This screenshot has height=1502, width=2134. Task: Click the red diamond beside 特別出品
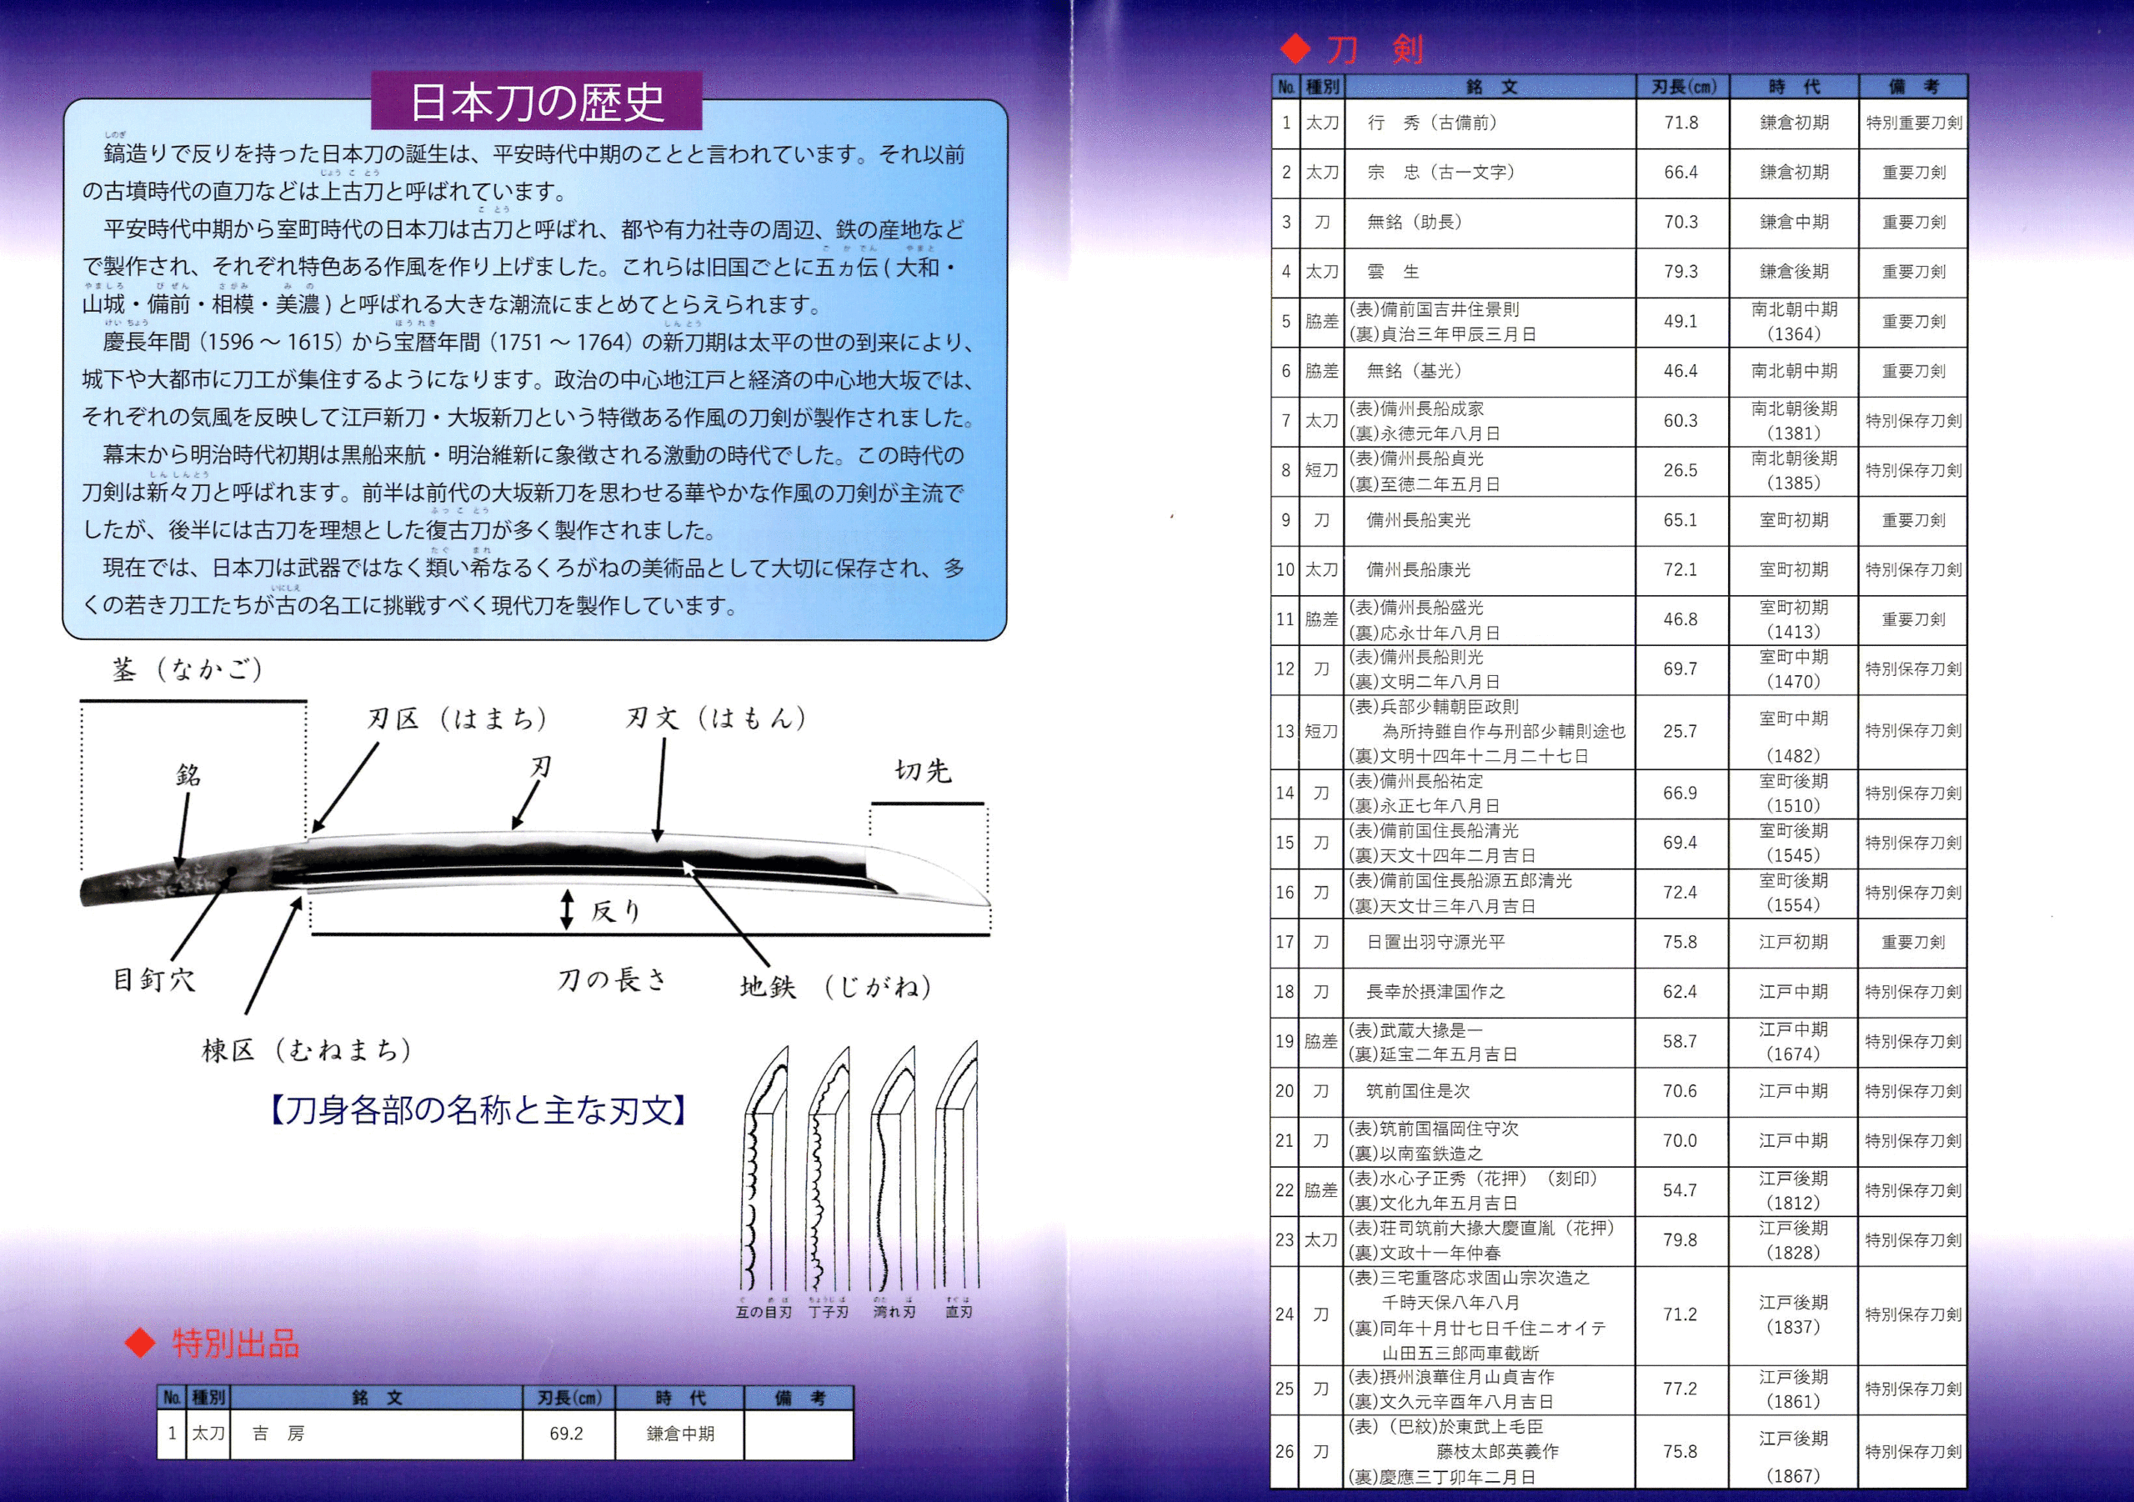tap(139, 1342)
